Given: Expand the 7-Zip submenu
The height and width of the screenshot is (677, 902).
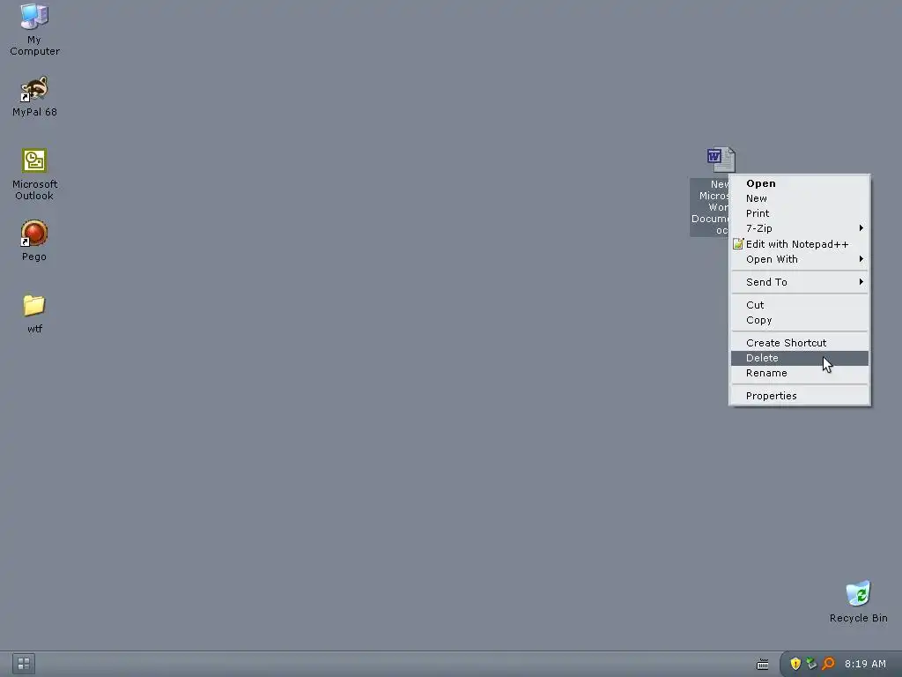Looking at the screenshot, I should 800,228.
